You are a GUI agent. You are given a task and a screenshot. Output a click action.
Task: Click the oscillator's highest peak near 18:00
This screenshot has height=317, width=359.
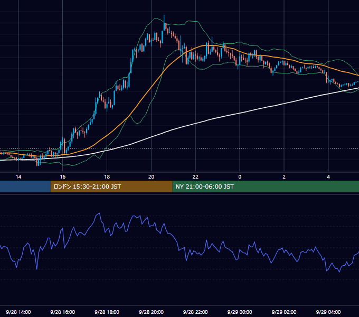(x=99, y=213)
